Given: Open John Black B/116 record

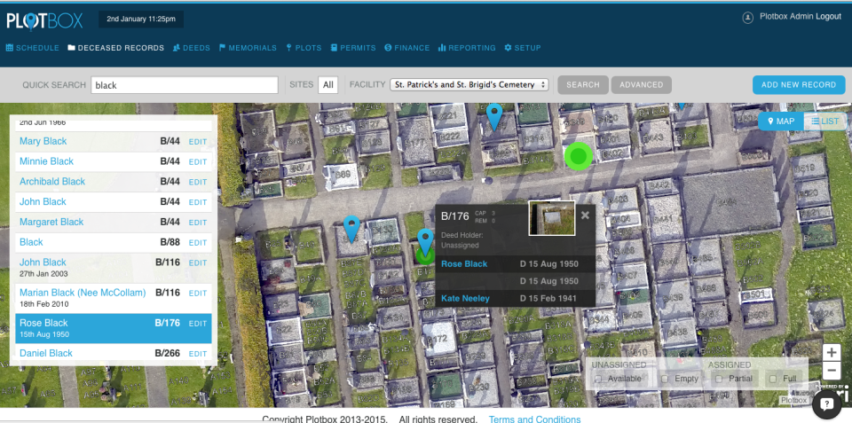Looking at the screenshot, I should point(43,262).
